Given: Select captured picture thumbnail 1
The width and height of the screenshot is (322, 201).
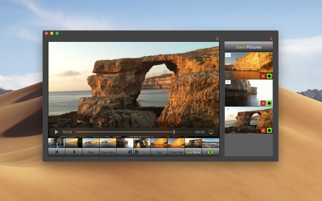Looking at the screenshot, I should click(x=249, y=66).
